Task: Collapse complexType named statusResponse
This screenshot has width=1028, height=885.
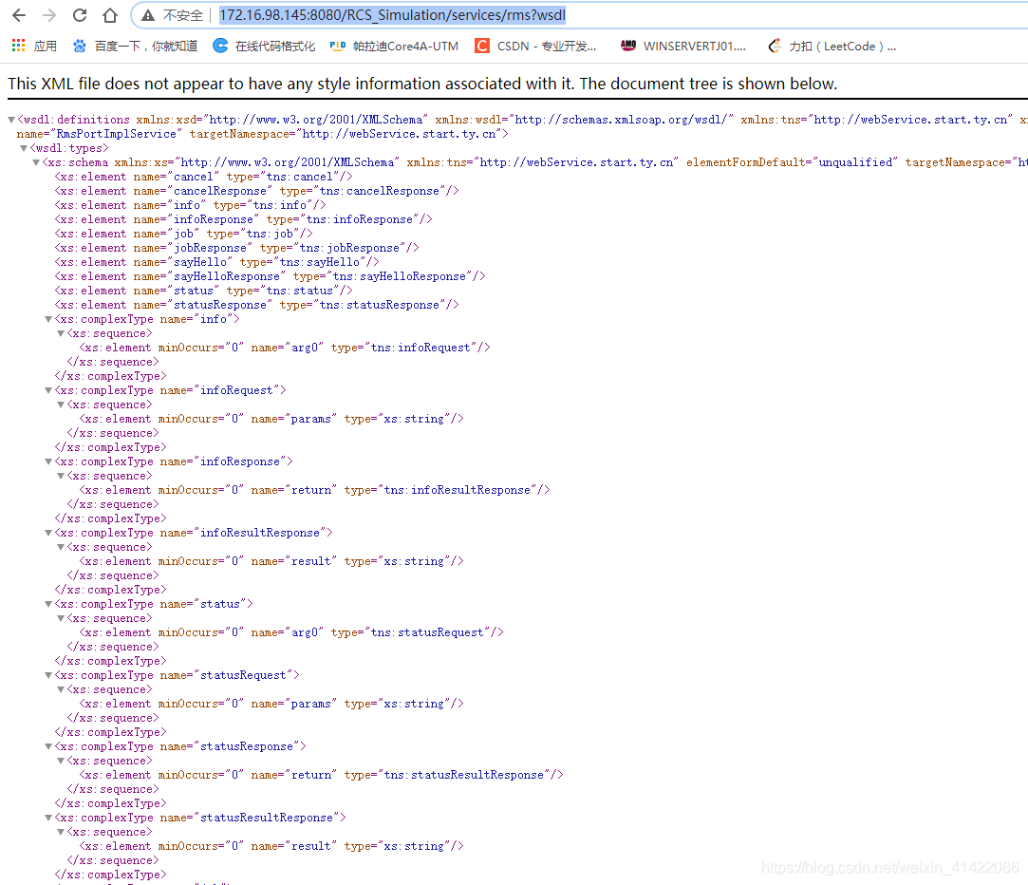Action: [x=47, y=746]
